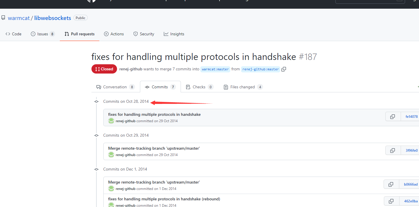
Task: Click the pull request number #187
Action: click(x=308, y=57)
